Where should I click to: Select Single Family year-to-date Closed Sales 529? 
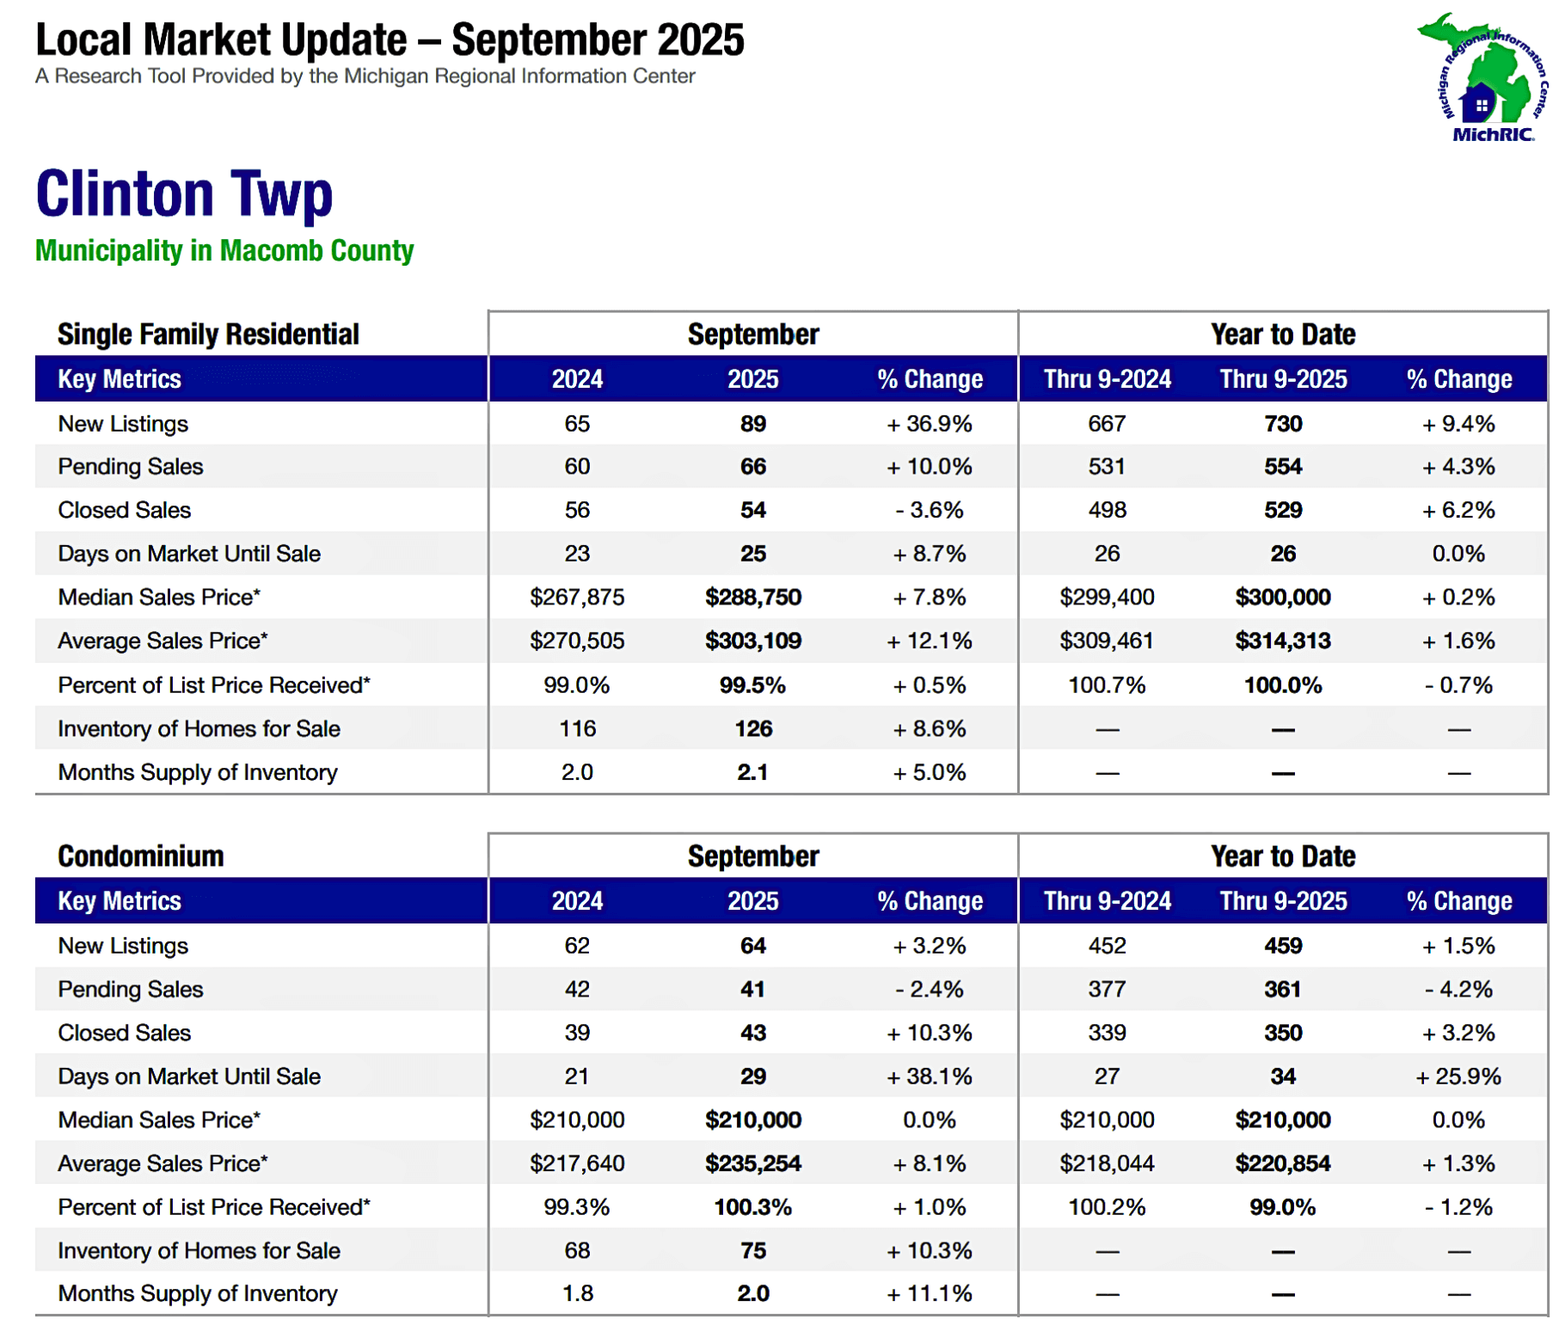[x=1282, y=511]
